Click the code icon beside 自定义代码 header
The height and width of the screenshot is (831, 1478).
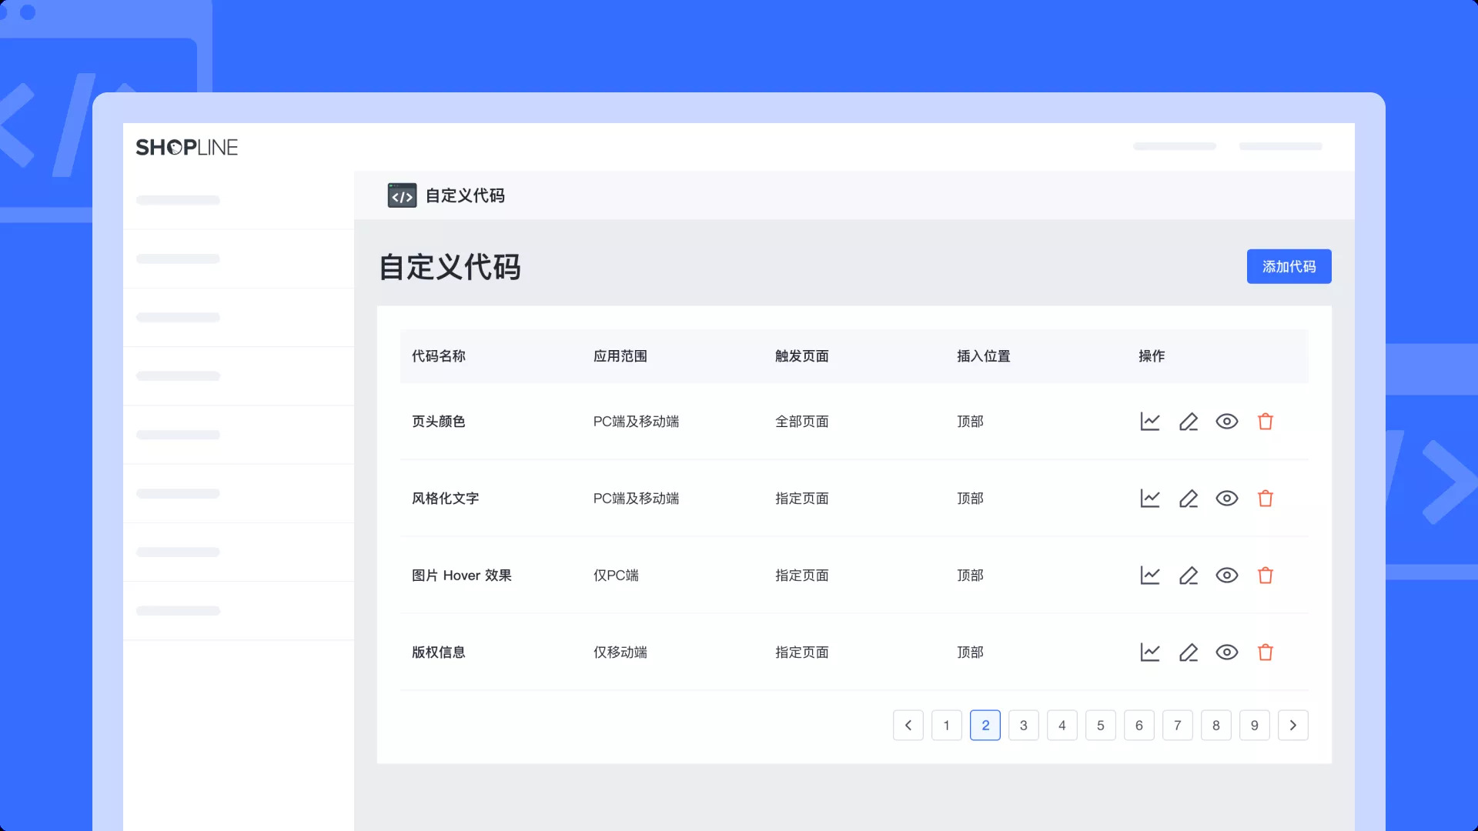coord(402,195)
